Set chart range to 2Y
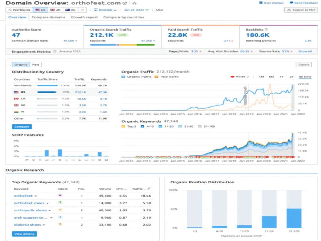The height and width of the screenshot is (241, 321). (x=291, y=77)
